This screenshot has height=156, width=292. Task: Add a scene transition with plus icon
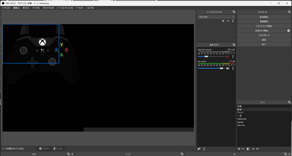coord(223,21)
